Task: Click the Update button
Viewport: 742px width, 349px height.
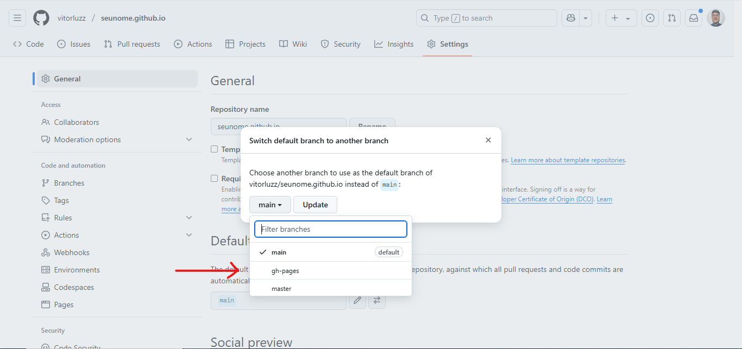Action: (x=316, y=205)
